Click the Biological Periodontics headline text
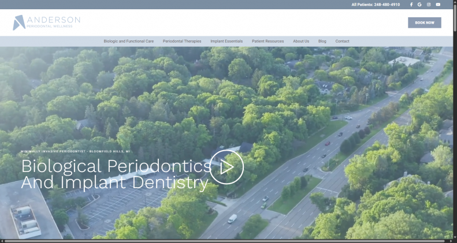 coord(116,174)
